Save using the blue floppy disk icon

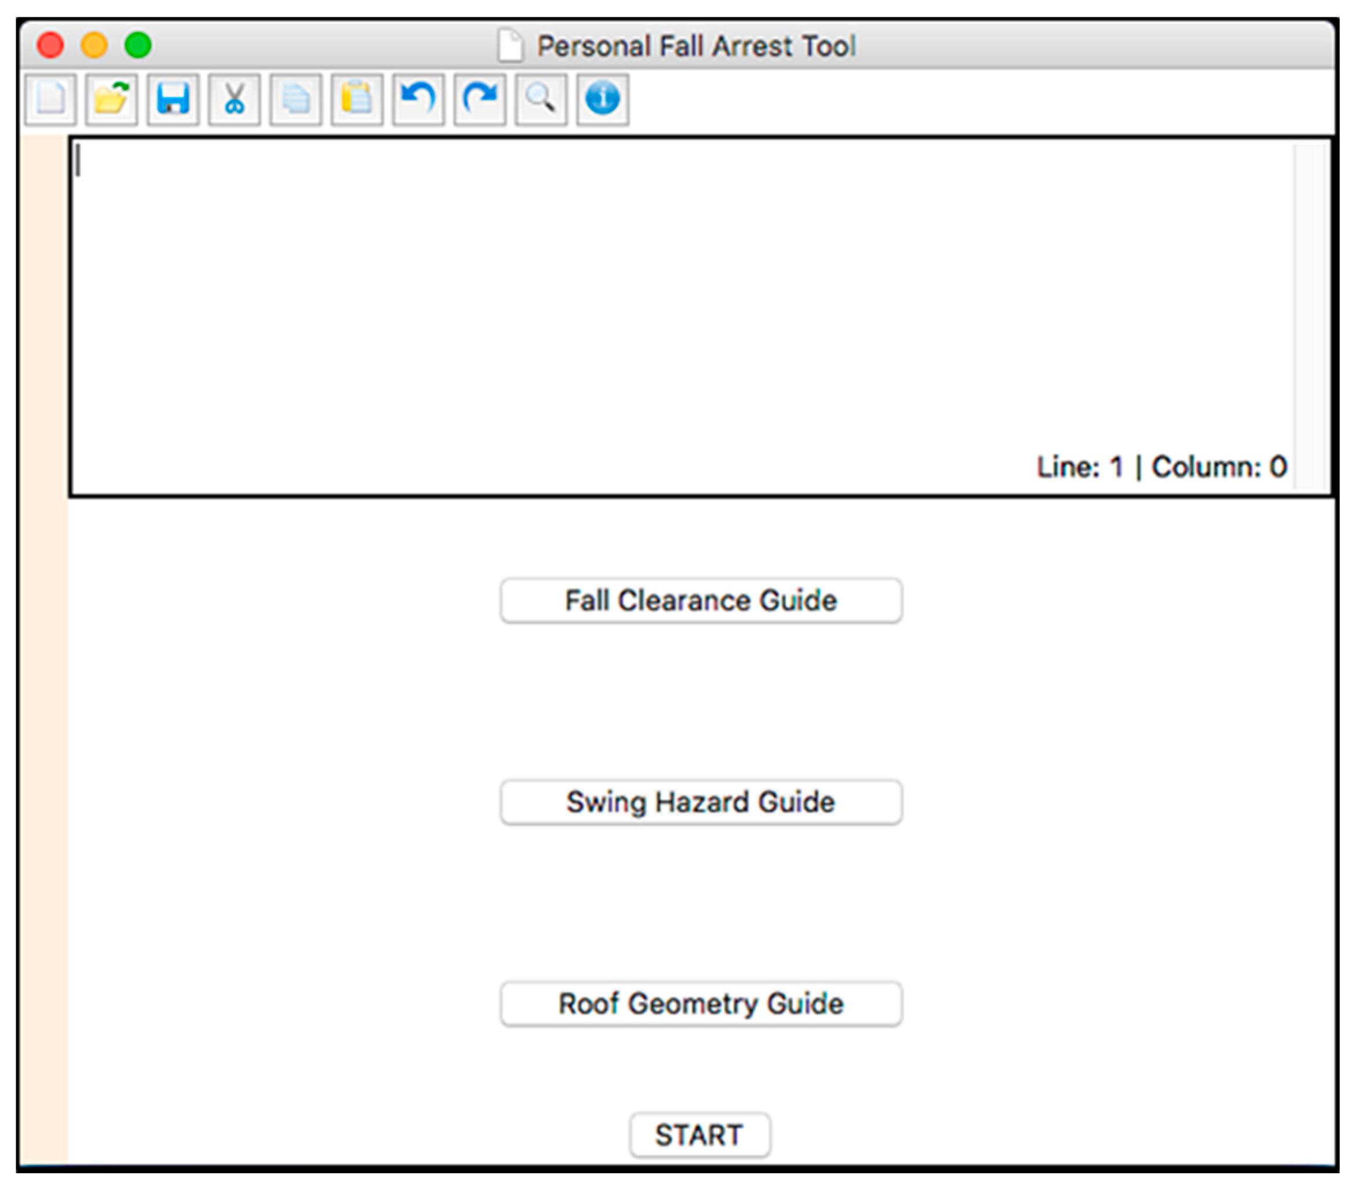point(173,99)
